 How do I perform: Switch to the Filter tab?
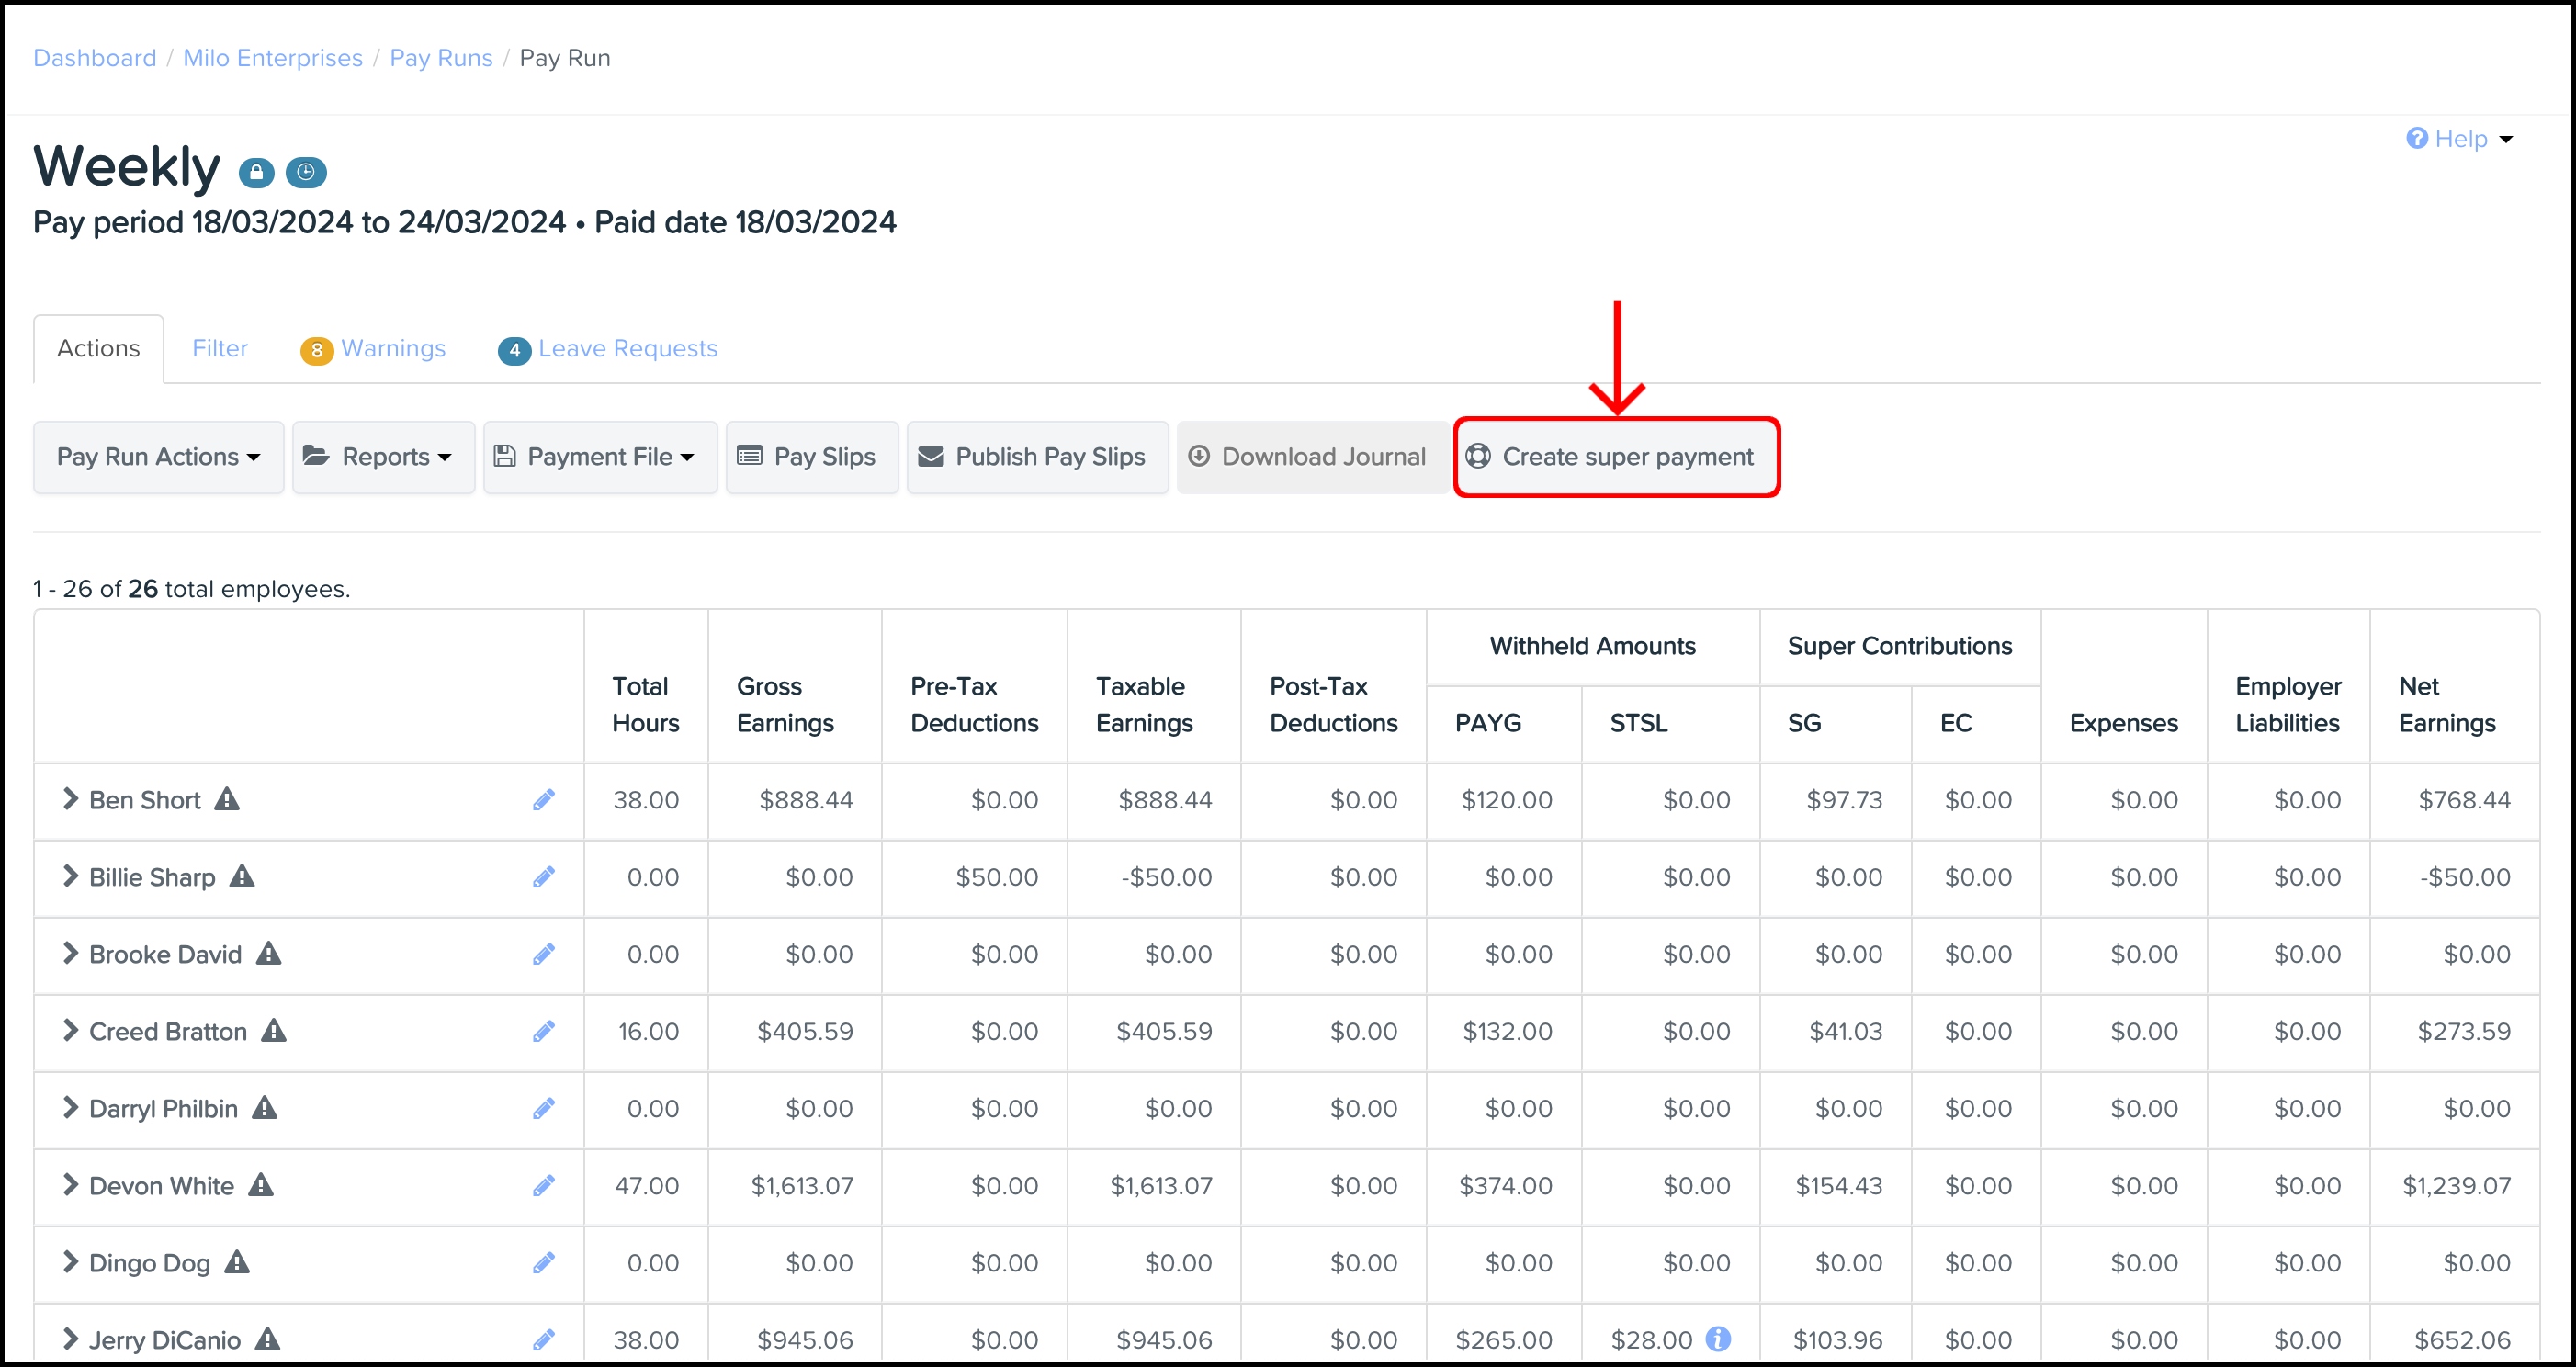219,349
